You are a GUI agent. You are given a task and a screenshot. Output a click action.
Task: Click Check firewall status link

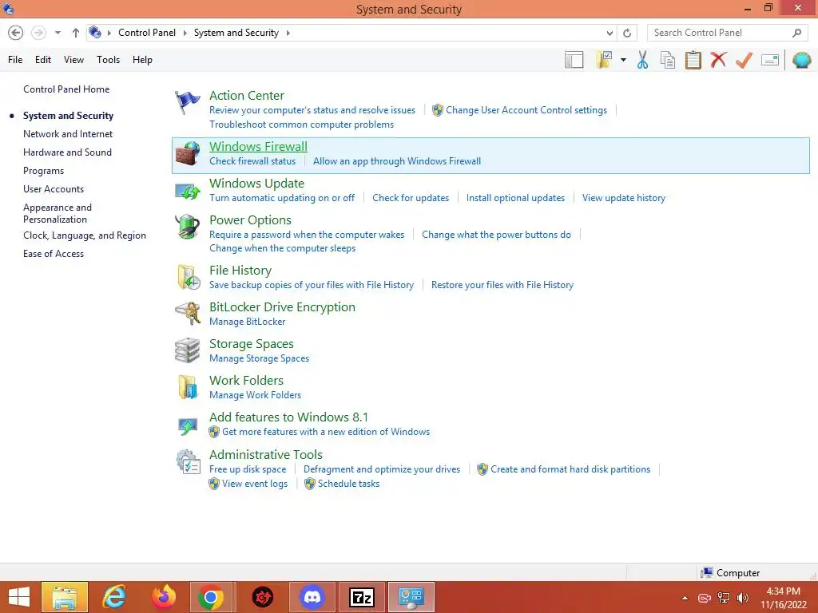(252, 161)
